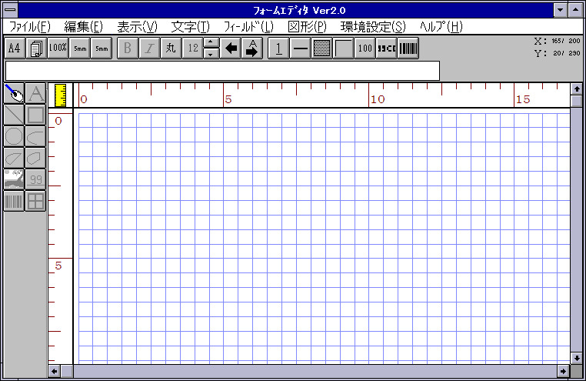
Task: Click the second 5mm grid spacing button
Action: 102,48
